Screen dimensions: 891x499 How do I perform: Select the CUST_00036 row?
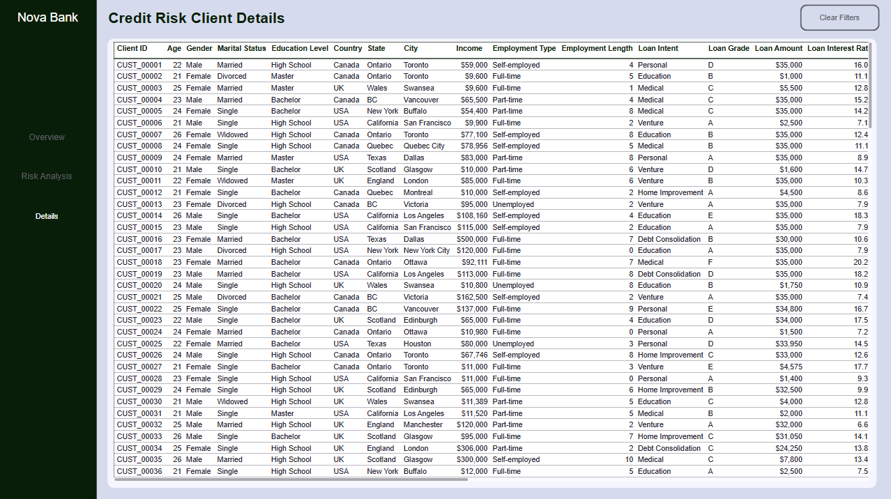492,471
